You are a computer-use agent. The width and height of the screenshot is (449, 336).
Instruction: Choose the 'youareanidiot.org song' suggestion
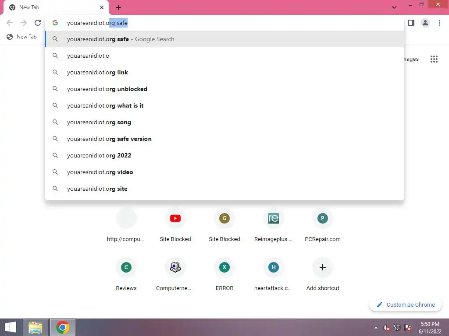click(224, 122)
